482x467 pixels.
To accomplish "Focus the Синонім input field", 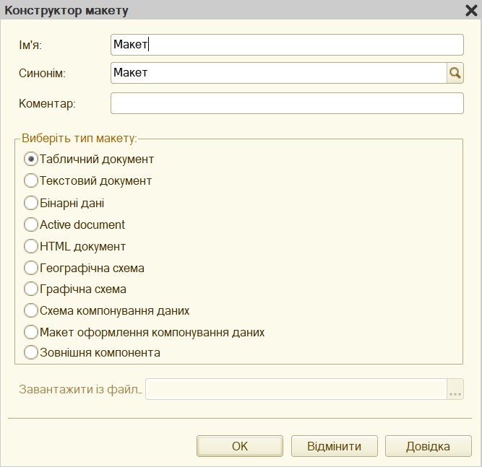I will click(278, 73).
